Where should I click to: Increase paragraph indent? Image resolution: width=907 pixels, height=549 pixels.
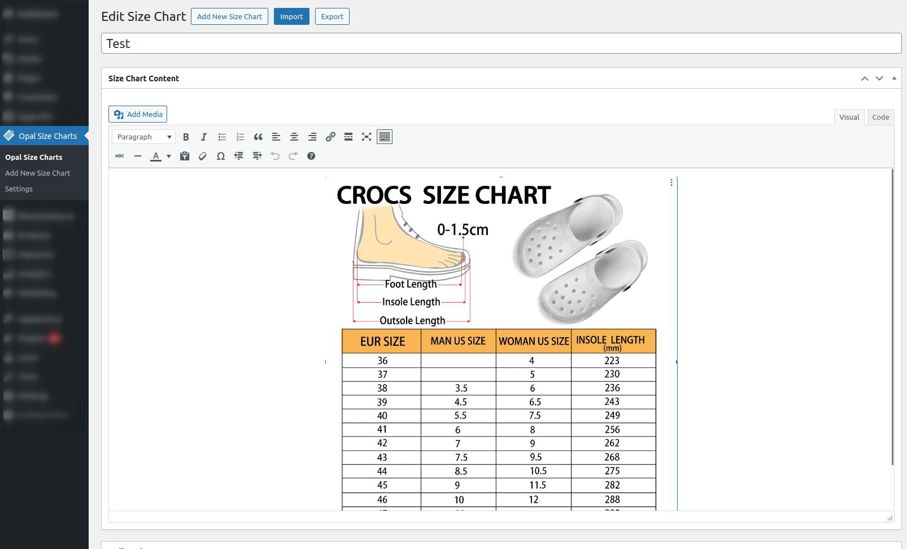click(x=257, y=156)
